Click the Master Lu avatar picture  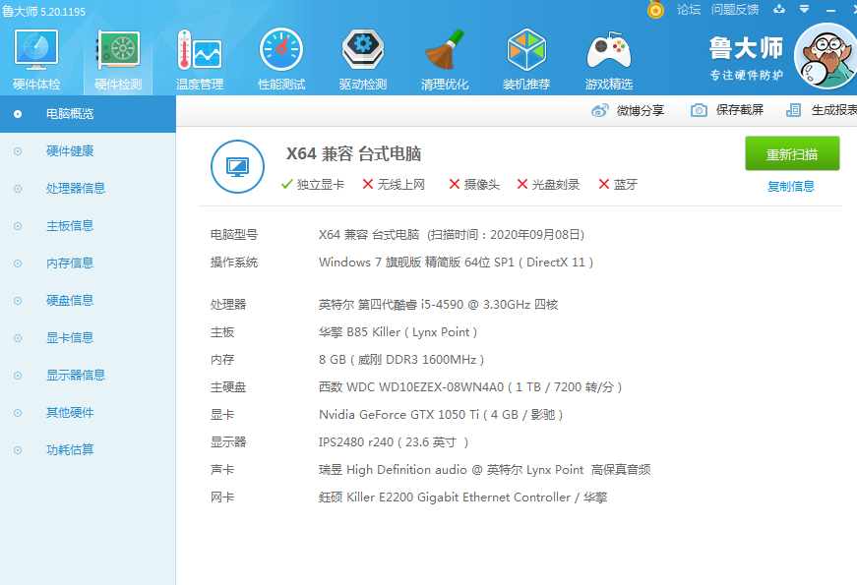pos(825,56)
